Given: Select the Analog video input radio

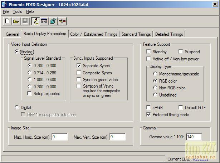Looking at the screenshot, I should [x=17, y=51].
